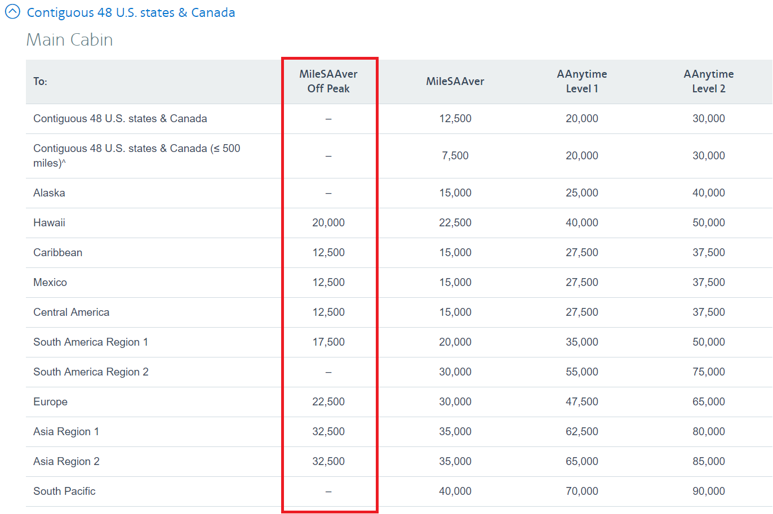This screenshot has width=773, height=514.
Task: Click the Main Cabin heading
Action: coord(70,40)
